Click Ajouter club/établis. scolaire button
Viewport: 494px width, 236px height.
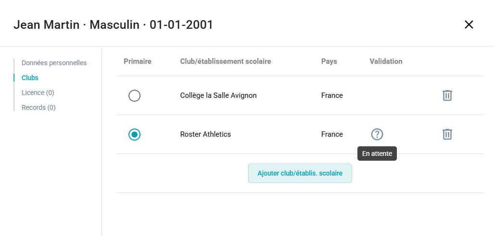[300, 173]
